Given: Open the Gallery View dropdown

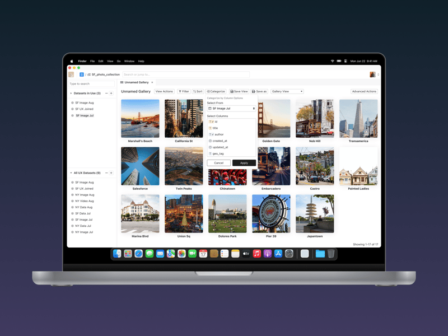Looking at the screenshot, I should coord(287,91).
